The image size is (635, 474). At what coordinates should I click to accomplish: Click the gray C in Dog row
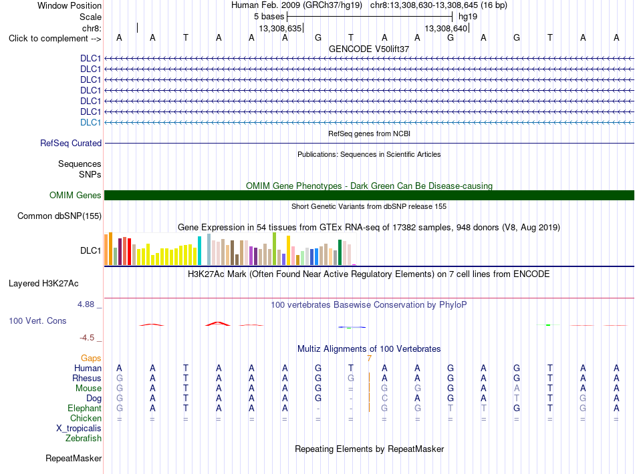pos(384,399)
